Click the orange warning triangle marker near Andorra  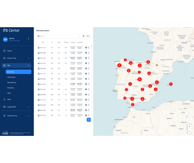coord(157,65)
